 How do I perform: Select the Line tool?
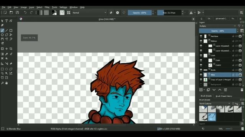click(x=7, y=30)
